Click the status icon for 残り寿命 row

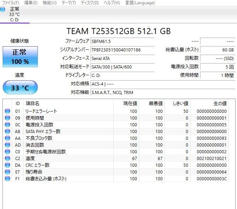[7, 172]
